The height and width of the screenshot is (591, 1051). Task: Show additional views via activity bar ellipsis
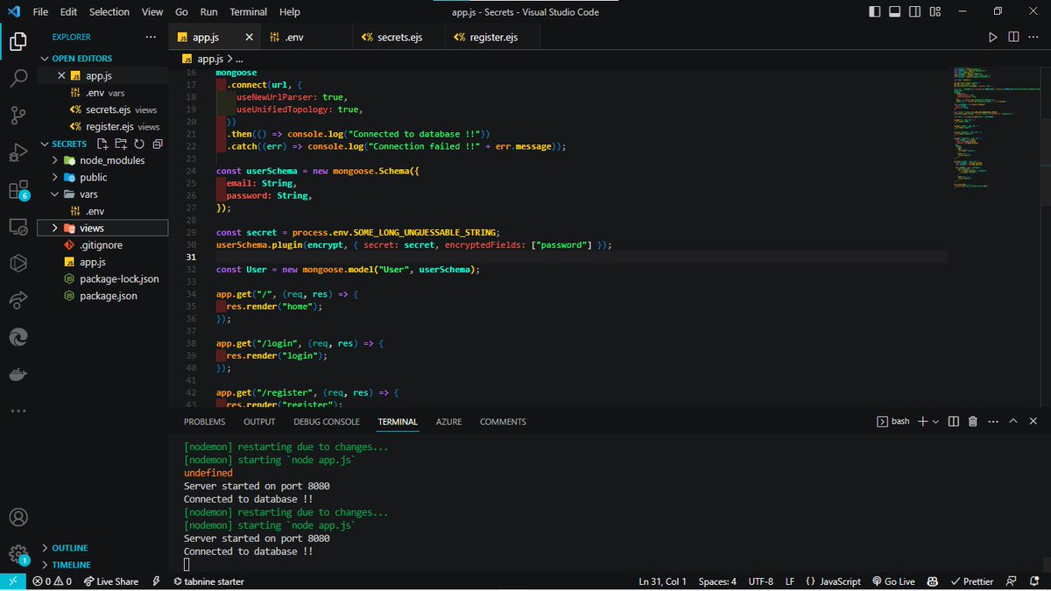pos(18,410)
